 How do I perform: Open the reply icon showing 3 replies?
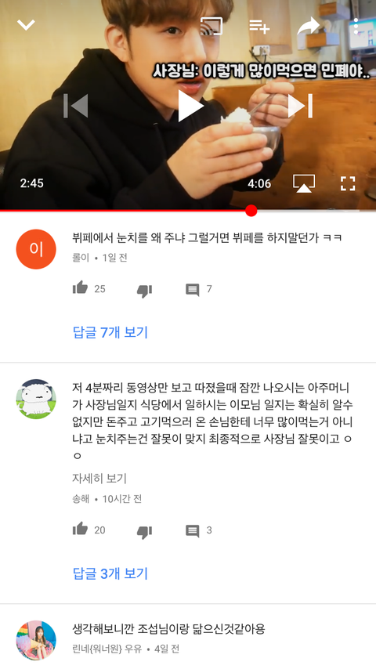[193, 531]
